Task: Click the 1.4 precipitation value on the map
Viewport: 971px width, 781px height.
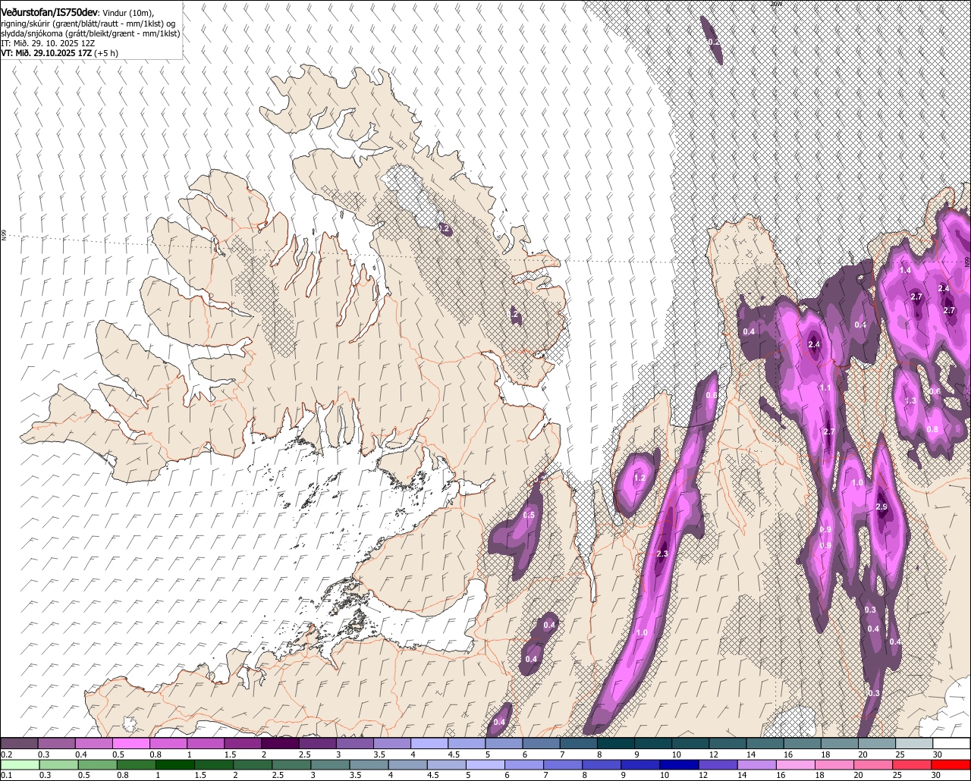Action: tap(905, 270)
